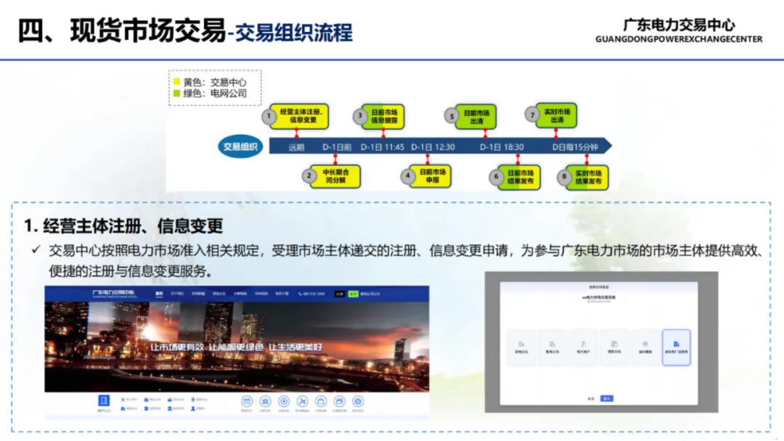Click the circular bank-building service icon

(x=265, y=401)
